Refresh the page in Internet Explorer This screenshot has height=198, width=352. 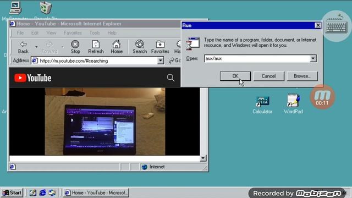[96, 47]
